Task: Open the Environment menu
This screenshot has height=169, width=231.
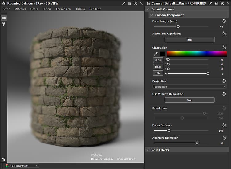Action: (64, 9)
